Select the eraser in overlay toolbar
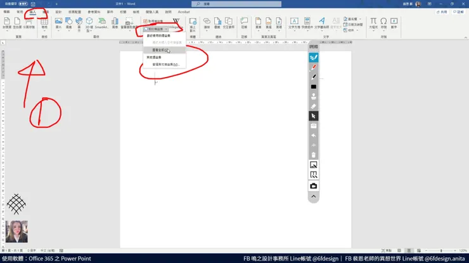This screenshot has width=469, height=263. pos(314,106)
